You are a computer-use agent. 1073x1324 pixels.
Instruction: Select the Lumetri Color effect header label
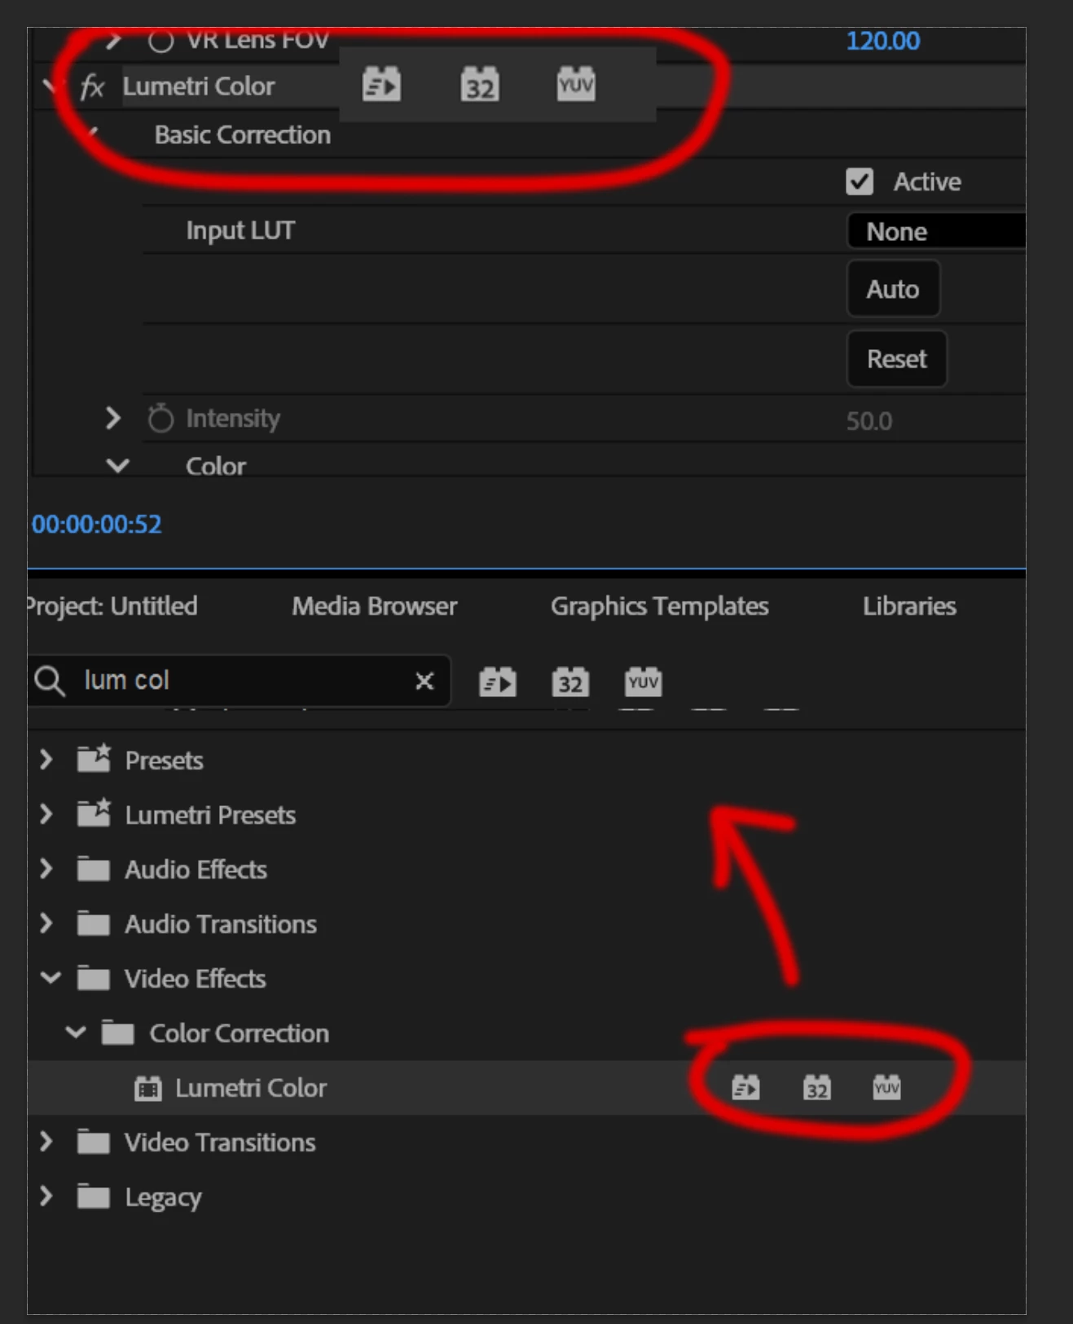(x=199, y=86)
